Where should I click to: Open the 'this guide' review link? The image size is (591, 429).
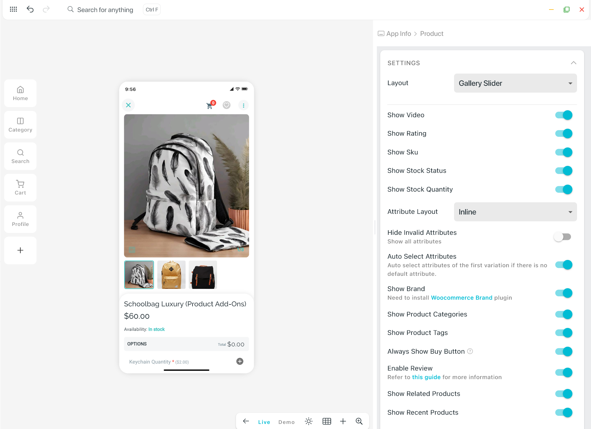click(426, 377)
